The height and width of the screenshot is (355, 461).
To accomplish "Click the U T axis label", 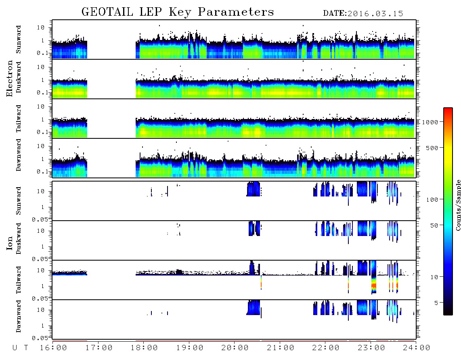I will (21, 348).
